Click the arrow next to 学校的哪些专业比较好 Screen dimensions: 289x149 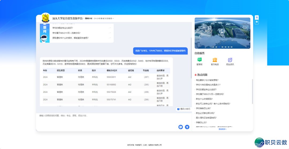tap(110, 28)
